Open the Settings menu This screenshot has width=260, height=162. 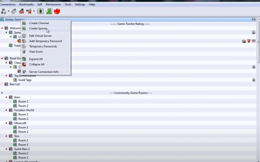[80, 4]
